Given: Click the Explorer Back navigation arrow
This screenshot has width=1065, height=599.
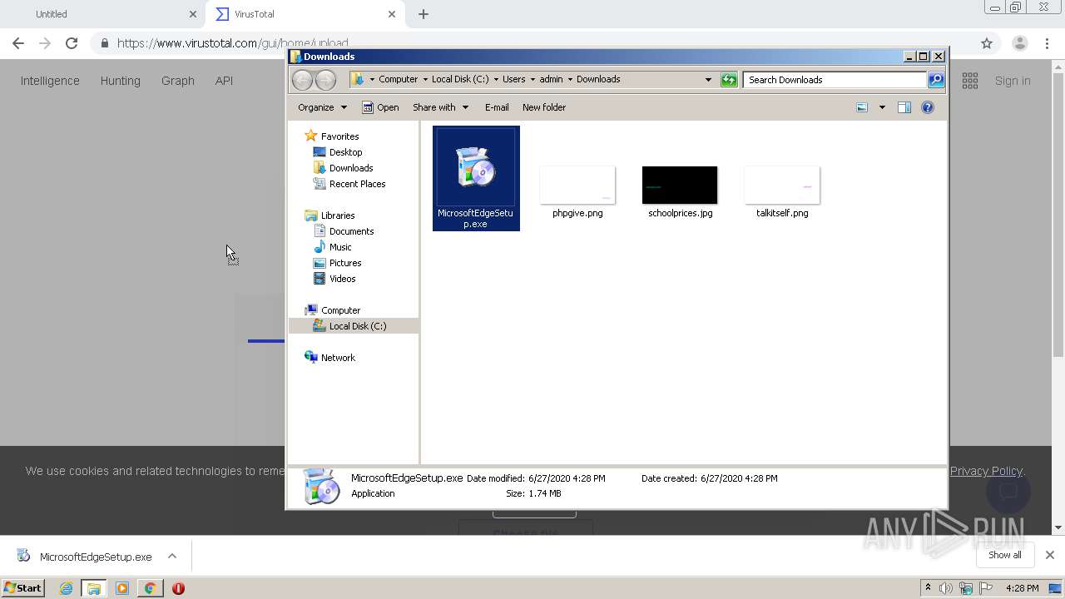Looking at the screenshot, I should tap(302, 80).
